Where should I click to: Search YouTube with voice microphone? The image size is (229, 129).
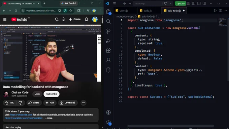[x=64, y=19]
